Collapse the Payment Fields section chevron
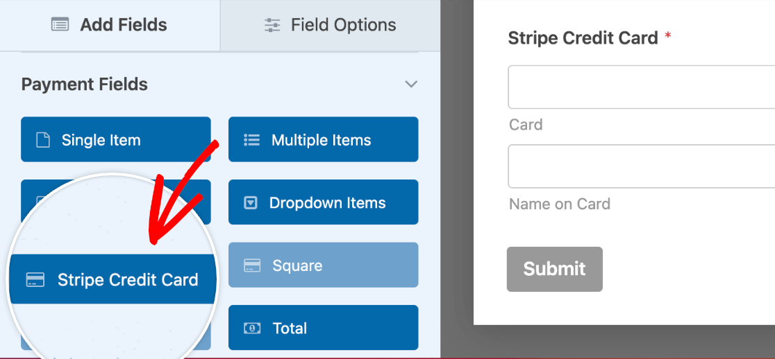Screen dimensions: 775x359 pyautogui.click(x=411, y=84)
